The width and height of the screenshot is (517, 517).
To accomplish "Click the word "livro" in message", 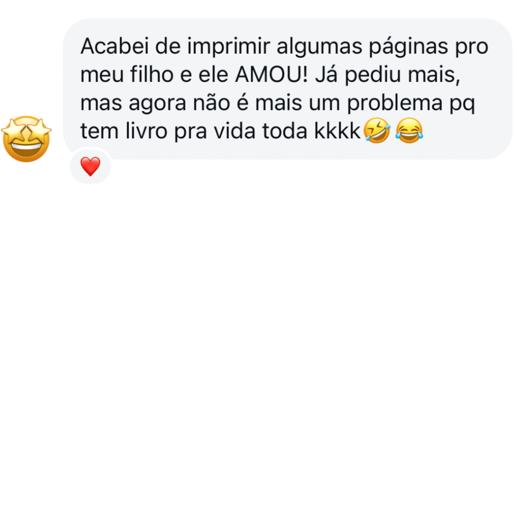I will pos(146,131).
